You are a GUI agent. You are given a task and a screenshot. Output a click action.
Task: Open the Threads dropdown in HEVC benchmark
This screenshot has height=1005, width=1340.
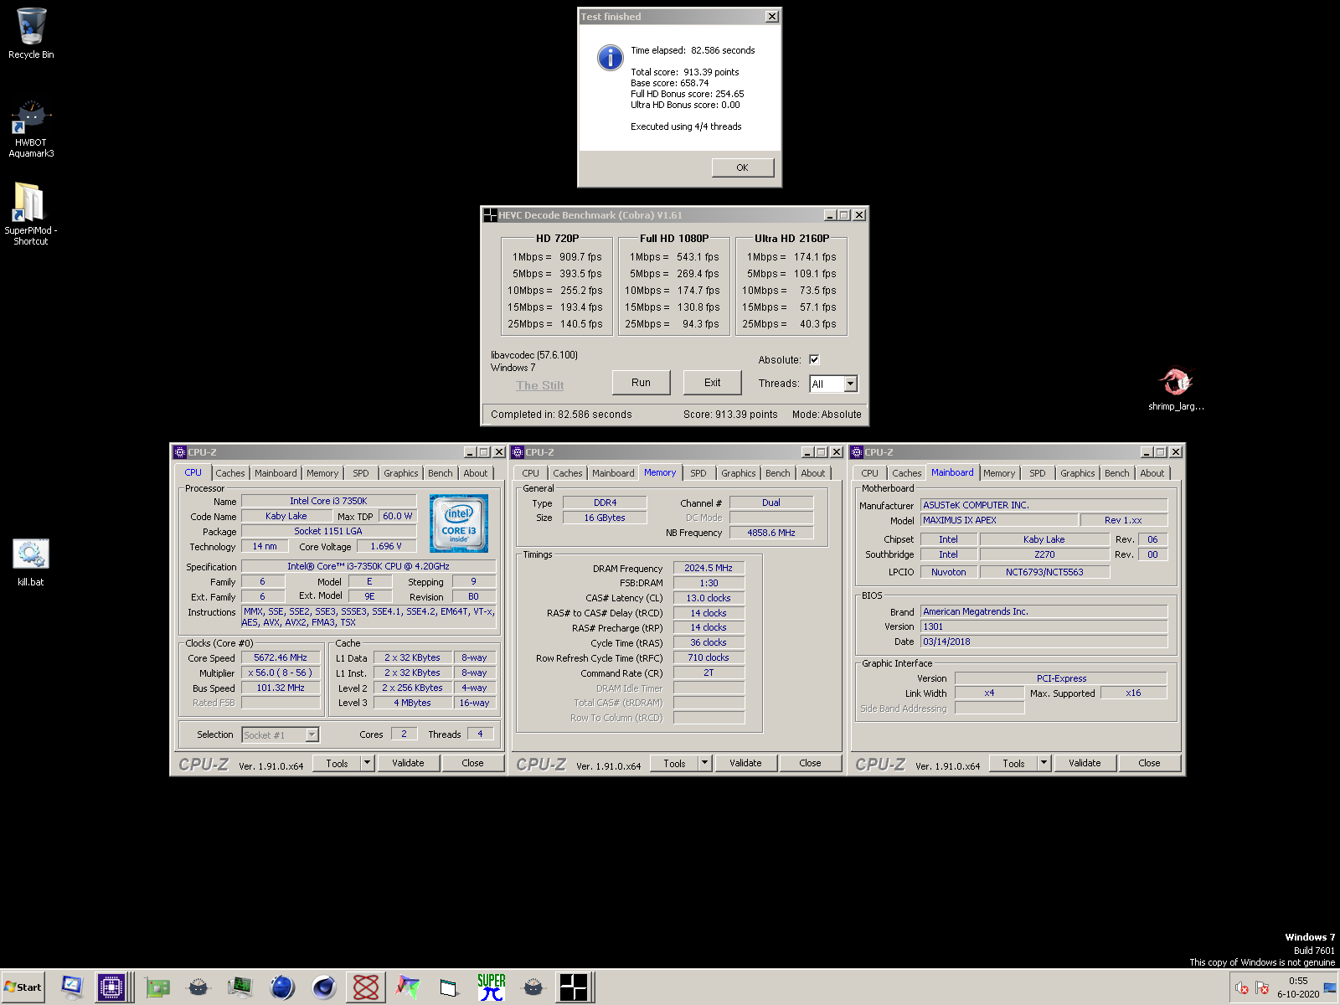click(x=850, y=384)
